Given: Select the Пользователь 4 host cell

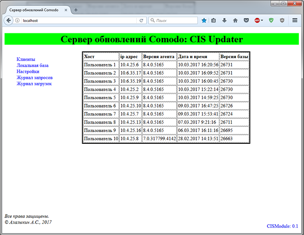Looking at the screenshot, I should [101, 89].
